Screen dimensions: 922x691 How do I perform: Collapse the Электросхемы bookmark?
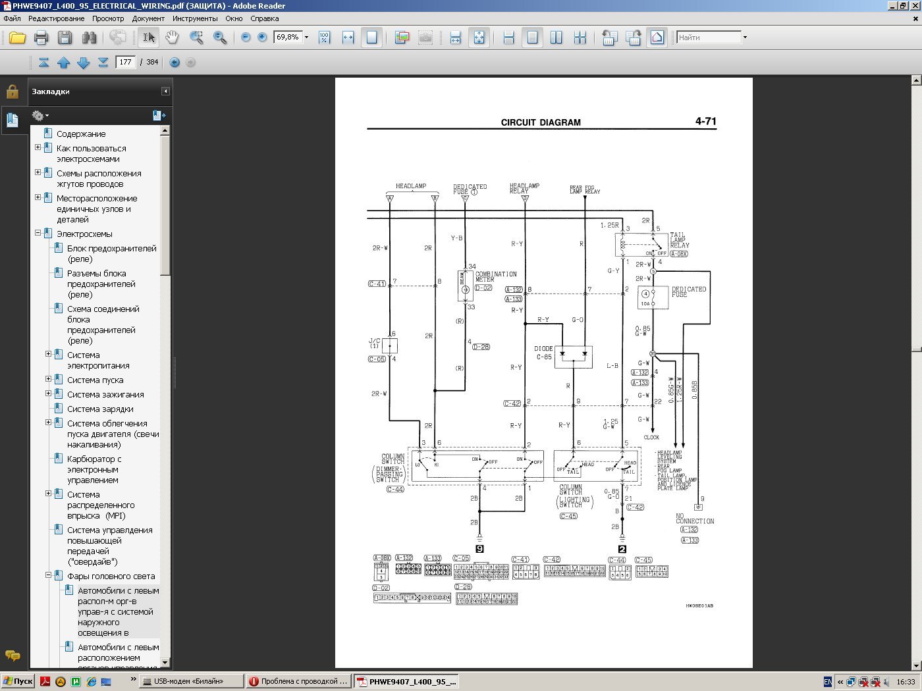click(x=38, y=233)
